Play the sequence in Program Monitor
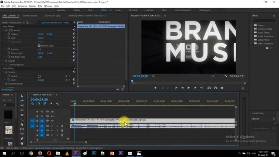The height and width of the screenshot is (157, 279). pos(189,88)
